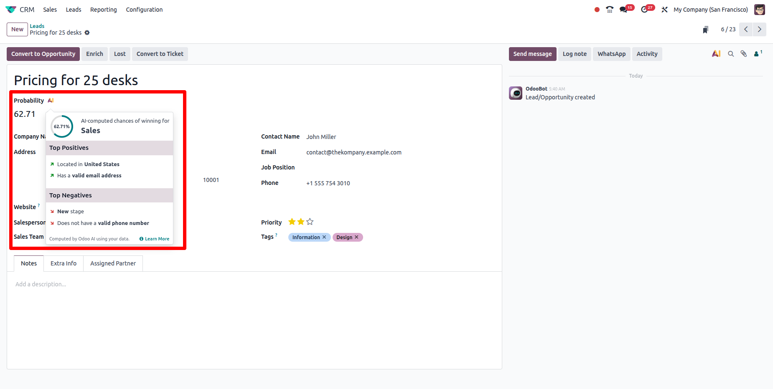
Task: Open the gear actions menu beside record title
Action: (87, 33)
